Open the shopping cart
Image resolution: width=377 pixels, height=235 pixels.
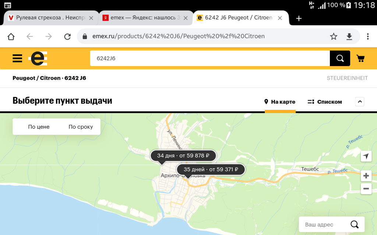[x=360, y=58]
